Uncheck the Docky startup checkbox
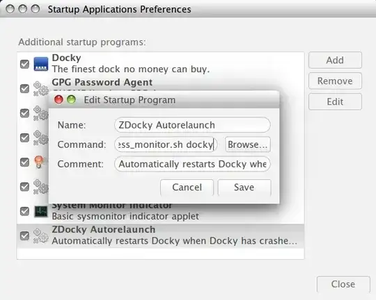 (24, 64)
